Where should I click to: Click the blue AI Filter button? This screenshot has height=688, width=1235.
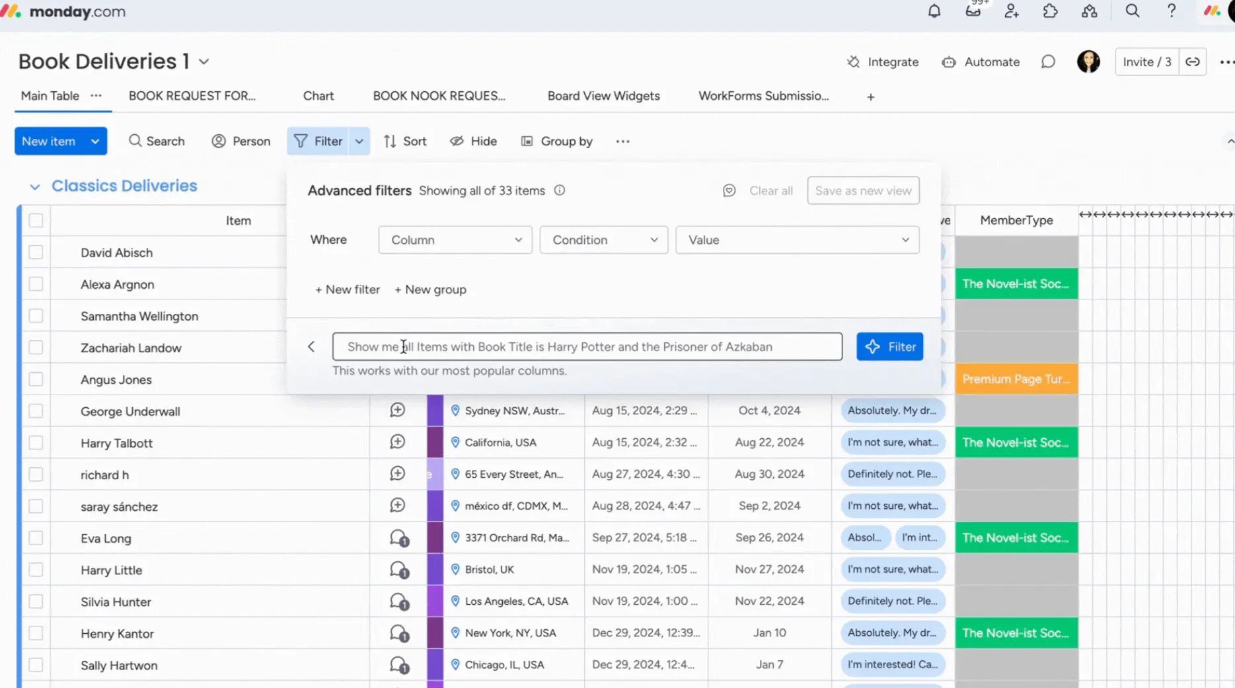pos(889,347)
